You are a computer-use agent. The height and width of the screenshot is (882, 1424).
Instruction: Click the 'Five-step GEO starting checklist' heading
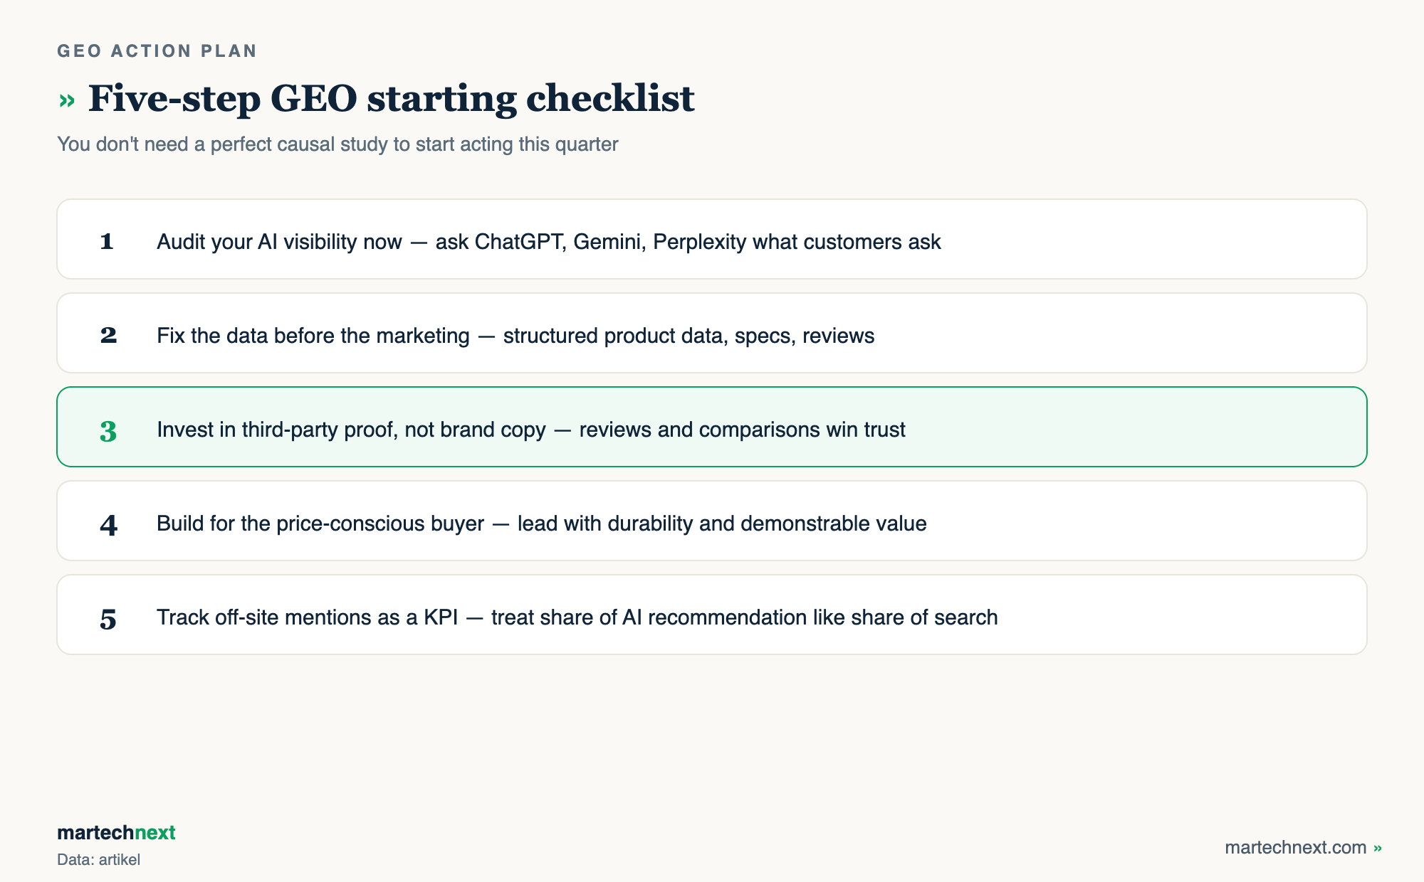pos(391,98)
